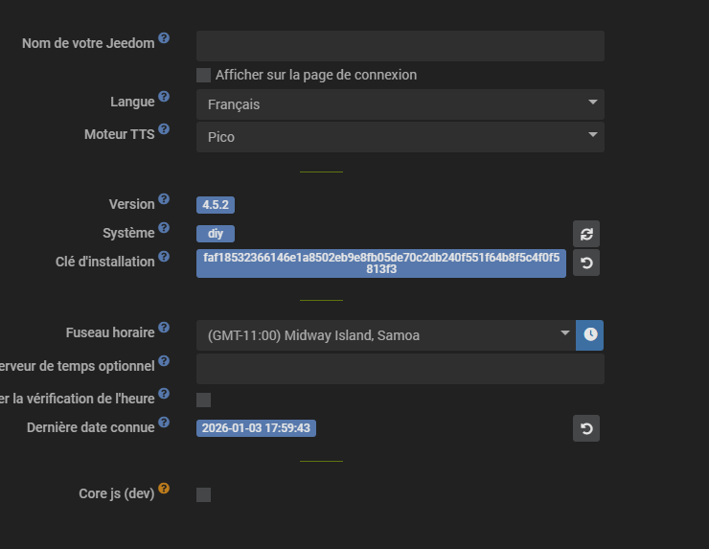Image resolution: width=709 pixels, height=549 pixels.
Task: Click help icon beside Version label
Action: pyautogui.click(x=164, y=199)
